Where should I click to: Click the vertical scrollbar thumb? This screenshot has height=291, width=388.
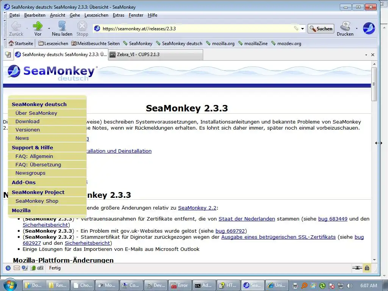[374, 84]
